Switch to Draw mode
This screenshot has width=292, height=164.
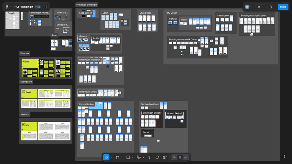point(174,157)
